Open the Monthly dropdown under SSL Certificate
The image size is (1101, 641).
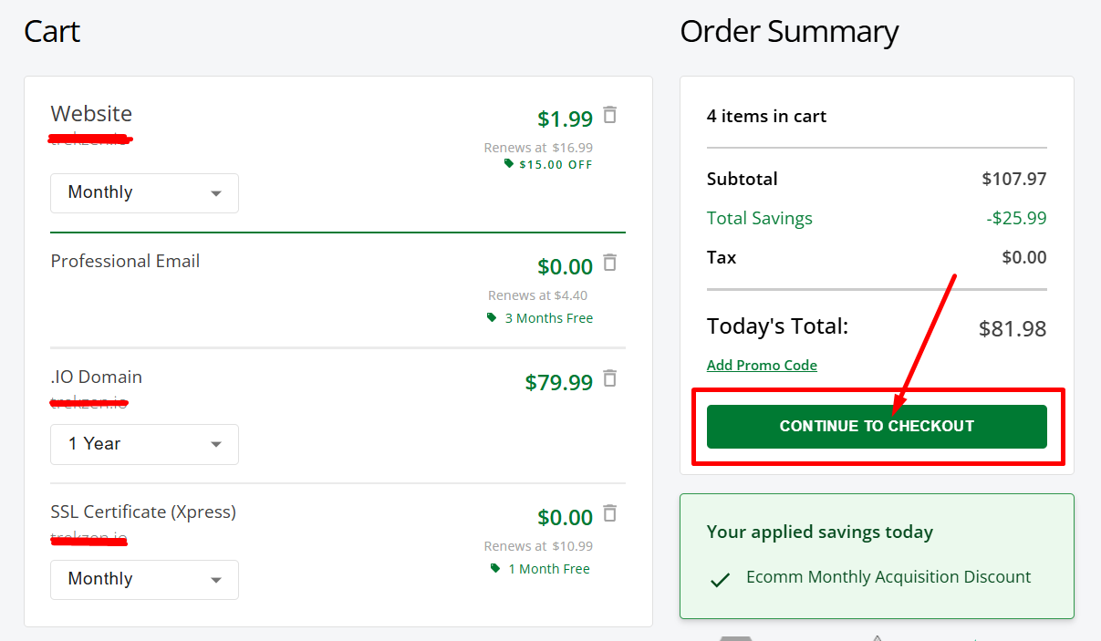(x=144, y=579)
